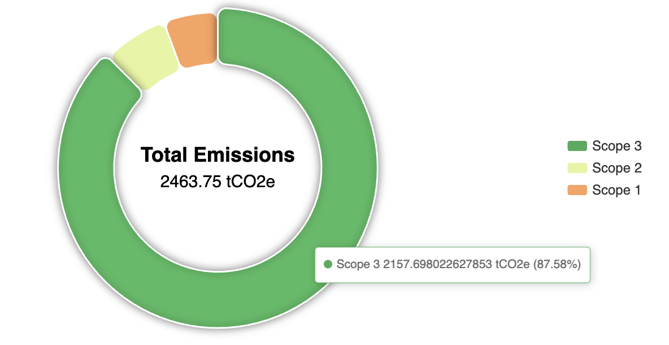Toggle Scope 1 series via legend label
The width and height of the screenshot is (669, 345).
(616, 190)
